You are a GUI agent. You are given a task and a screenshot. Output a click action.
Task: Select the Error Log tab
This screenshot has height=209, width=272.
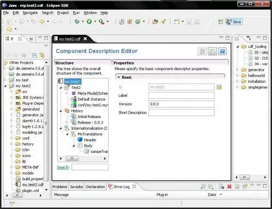(122, 187)
